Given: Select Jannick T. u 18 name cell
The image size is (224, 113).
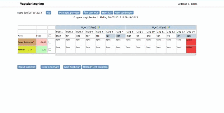Looking at the screenshot, I should [x=27, y=50].
